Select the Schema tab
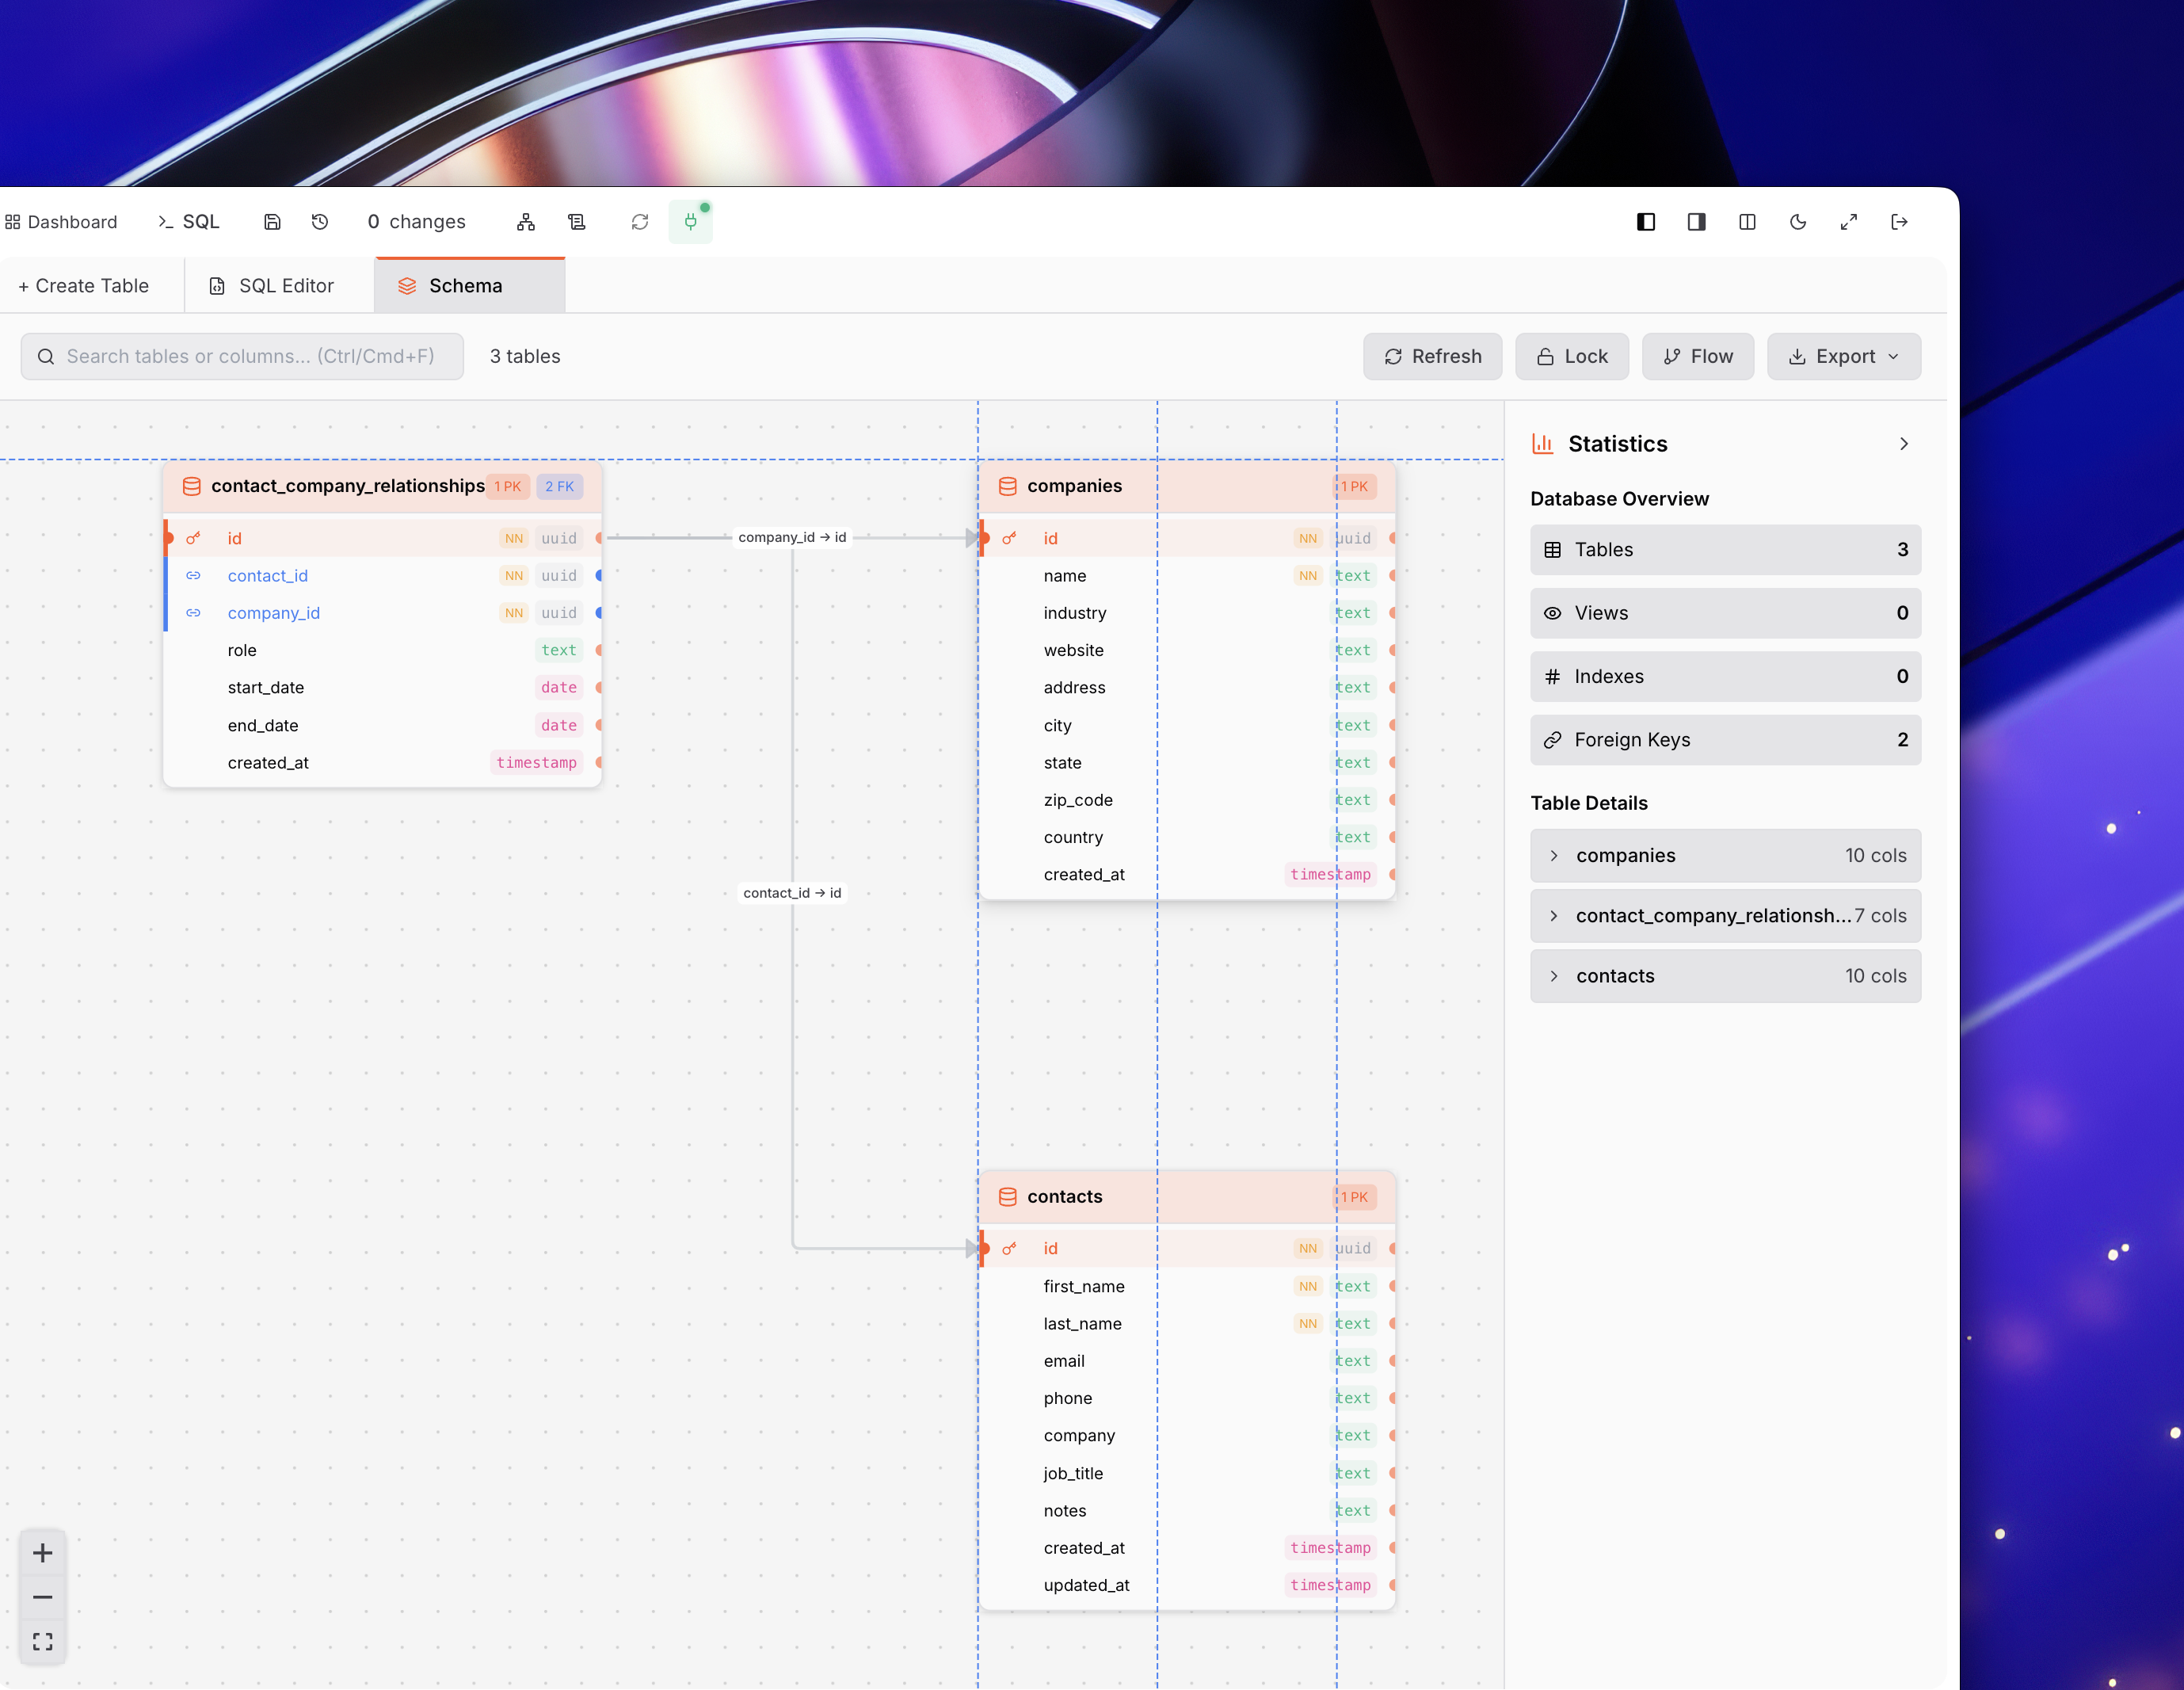The image size is (2184, 1690). [470, 286]
